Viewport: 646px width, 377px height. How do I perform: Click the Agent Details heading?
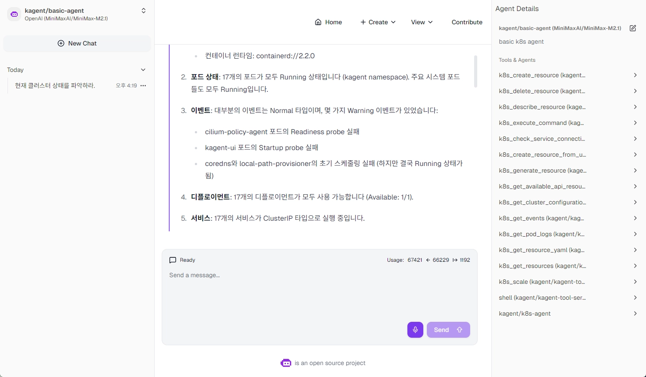[517, 9]
